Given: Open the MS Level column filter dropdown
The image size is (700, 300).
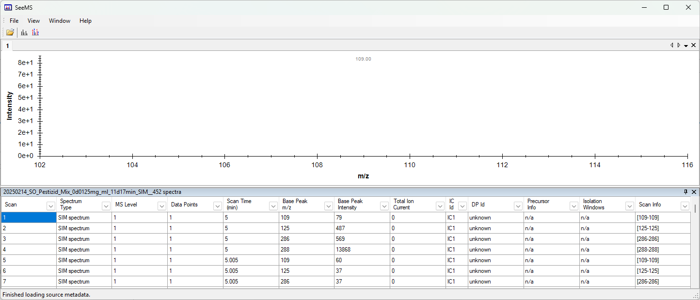Looking at the screenshot, I should coord(161,206).
